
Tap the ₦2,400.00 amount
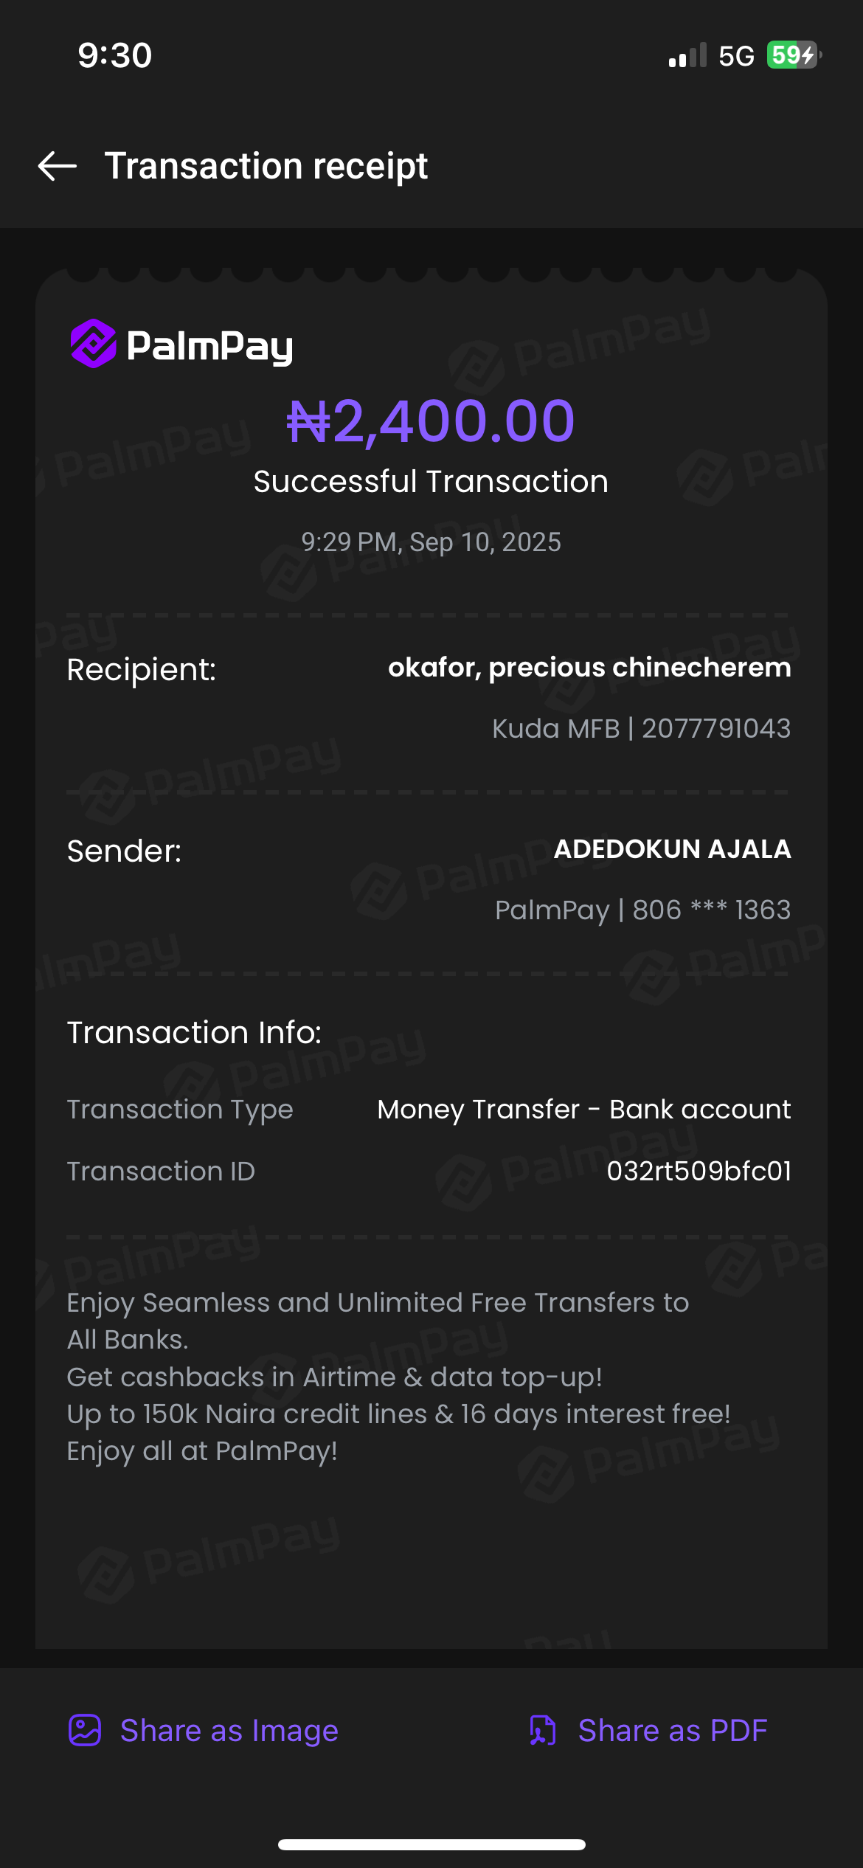431,421
